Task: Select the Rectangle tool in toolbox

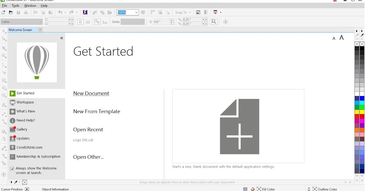Action: click(x=4, y=80)
